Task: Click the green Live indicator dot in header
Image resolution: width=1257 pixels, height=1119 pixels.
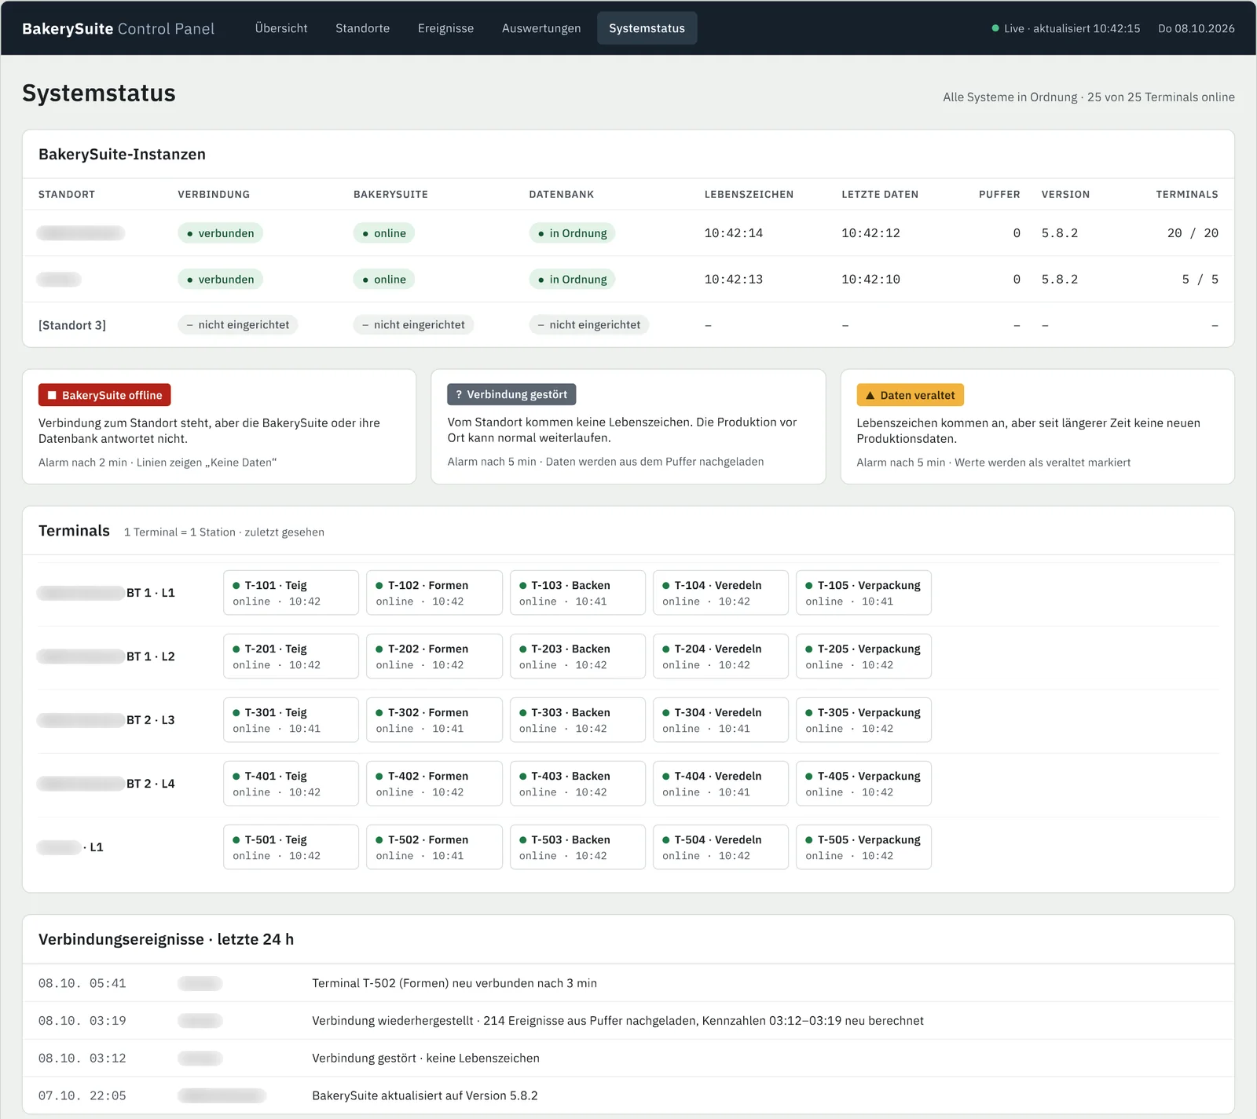Action: click(x=995, y=28)
